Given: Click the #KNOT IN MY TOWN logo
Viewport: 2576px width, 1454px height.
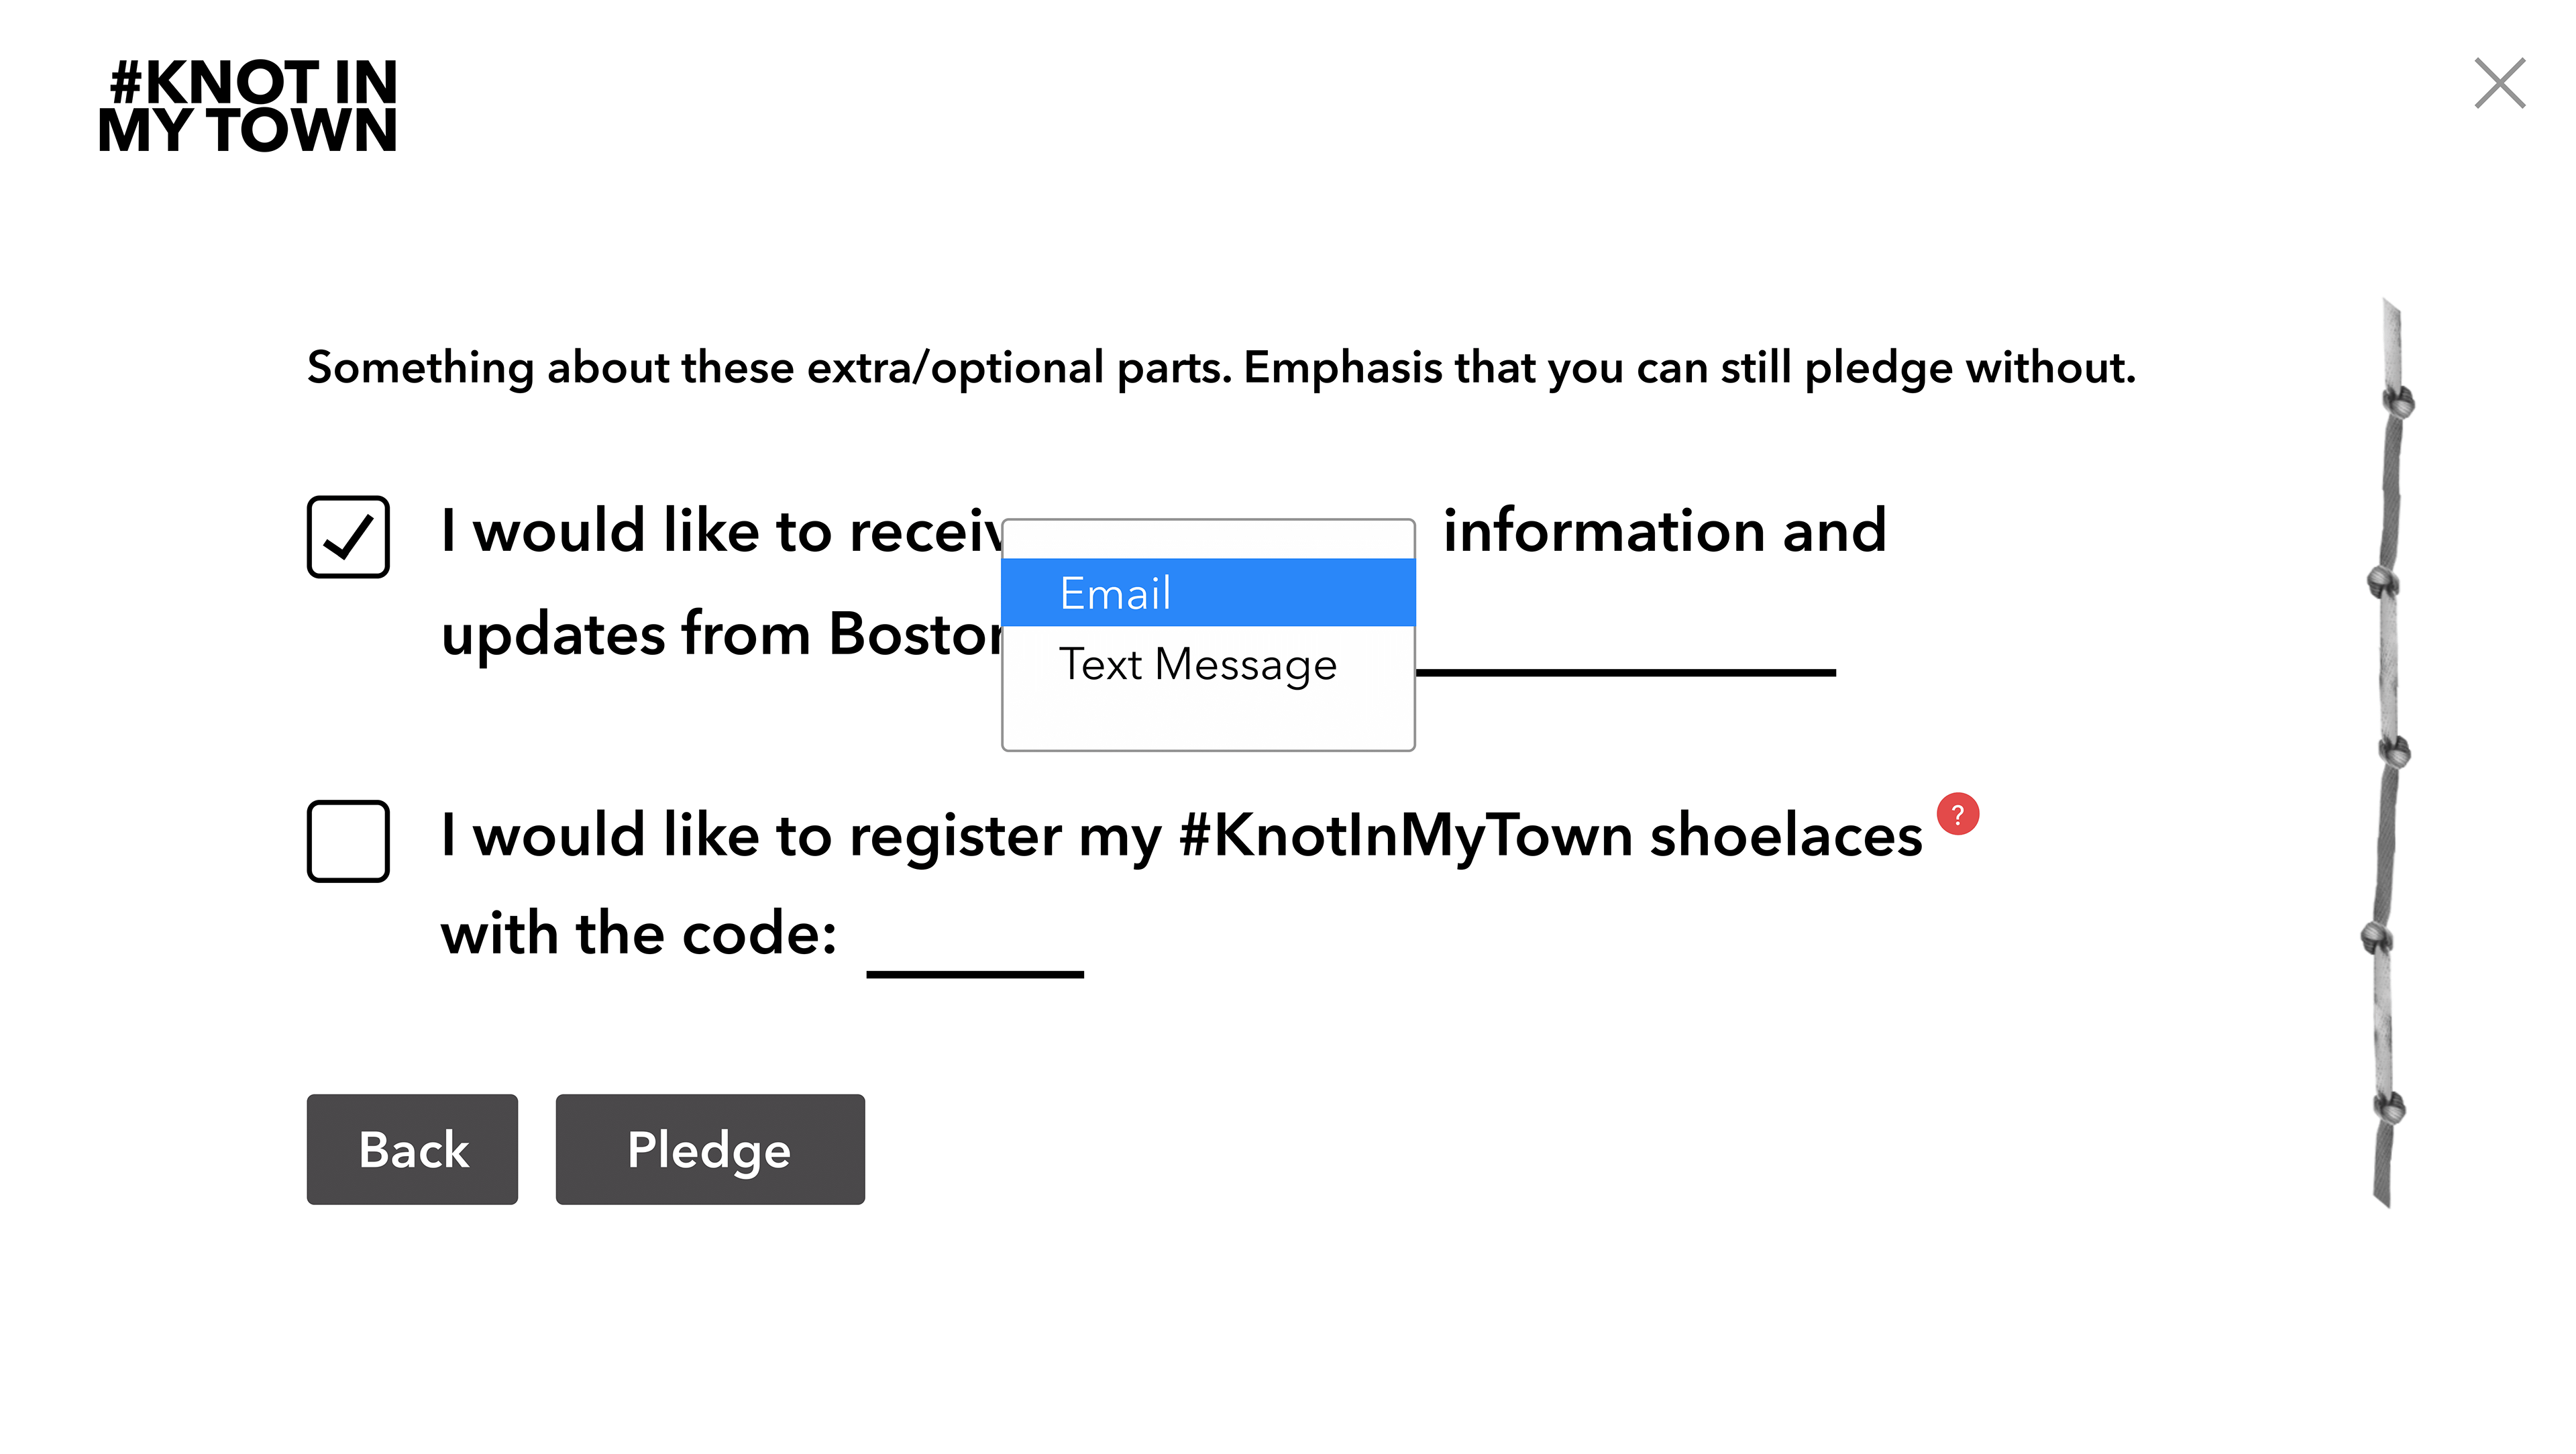Looking at the screenshot, I should 248,105.
